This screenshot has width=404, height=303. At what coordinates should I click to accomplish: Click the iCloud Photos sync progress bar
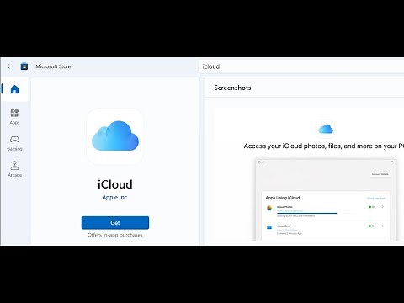pyautogui.click(x=307, y=213)
